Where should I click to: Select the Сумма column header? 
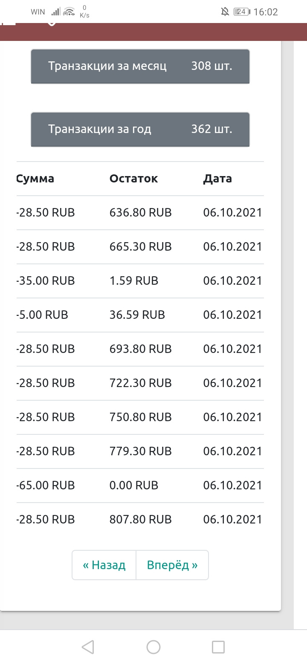click(35, 179)
